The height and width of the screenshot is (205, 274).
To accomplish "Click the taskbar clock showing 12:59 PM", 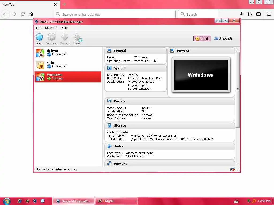I will (x=264, y=201).
